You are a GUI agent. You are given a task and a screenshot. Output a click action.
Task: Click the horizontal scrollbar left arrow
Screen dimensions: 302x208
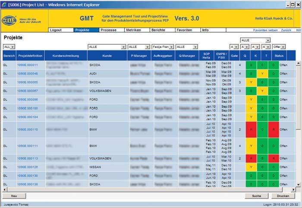[5, 189]
